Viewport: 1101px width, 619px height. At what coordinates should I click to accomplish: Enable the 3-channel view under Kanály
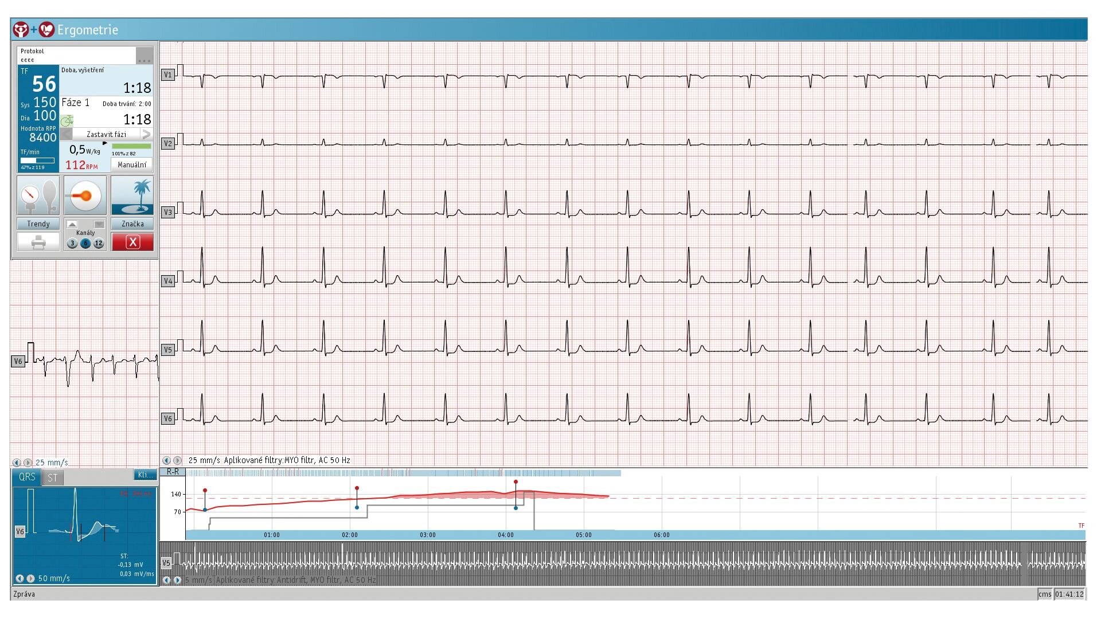(x=72, y=242)
